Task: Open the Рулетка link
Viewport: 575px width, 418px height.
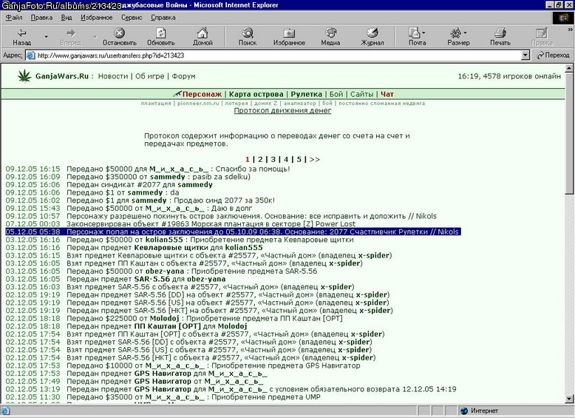Action: 306,94
